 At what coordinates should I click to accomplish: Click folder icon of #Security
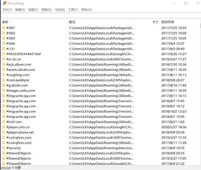click(4, 148)
